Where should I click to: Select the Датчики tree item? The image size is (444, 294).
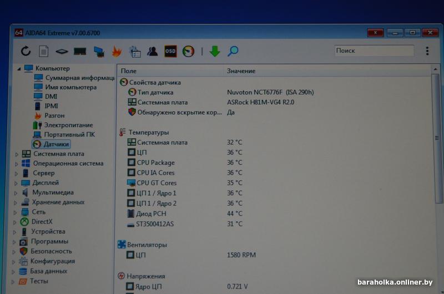51,144
